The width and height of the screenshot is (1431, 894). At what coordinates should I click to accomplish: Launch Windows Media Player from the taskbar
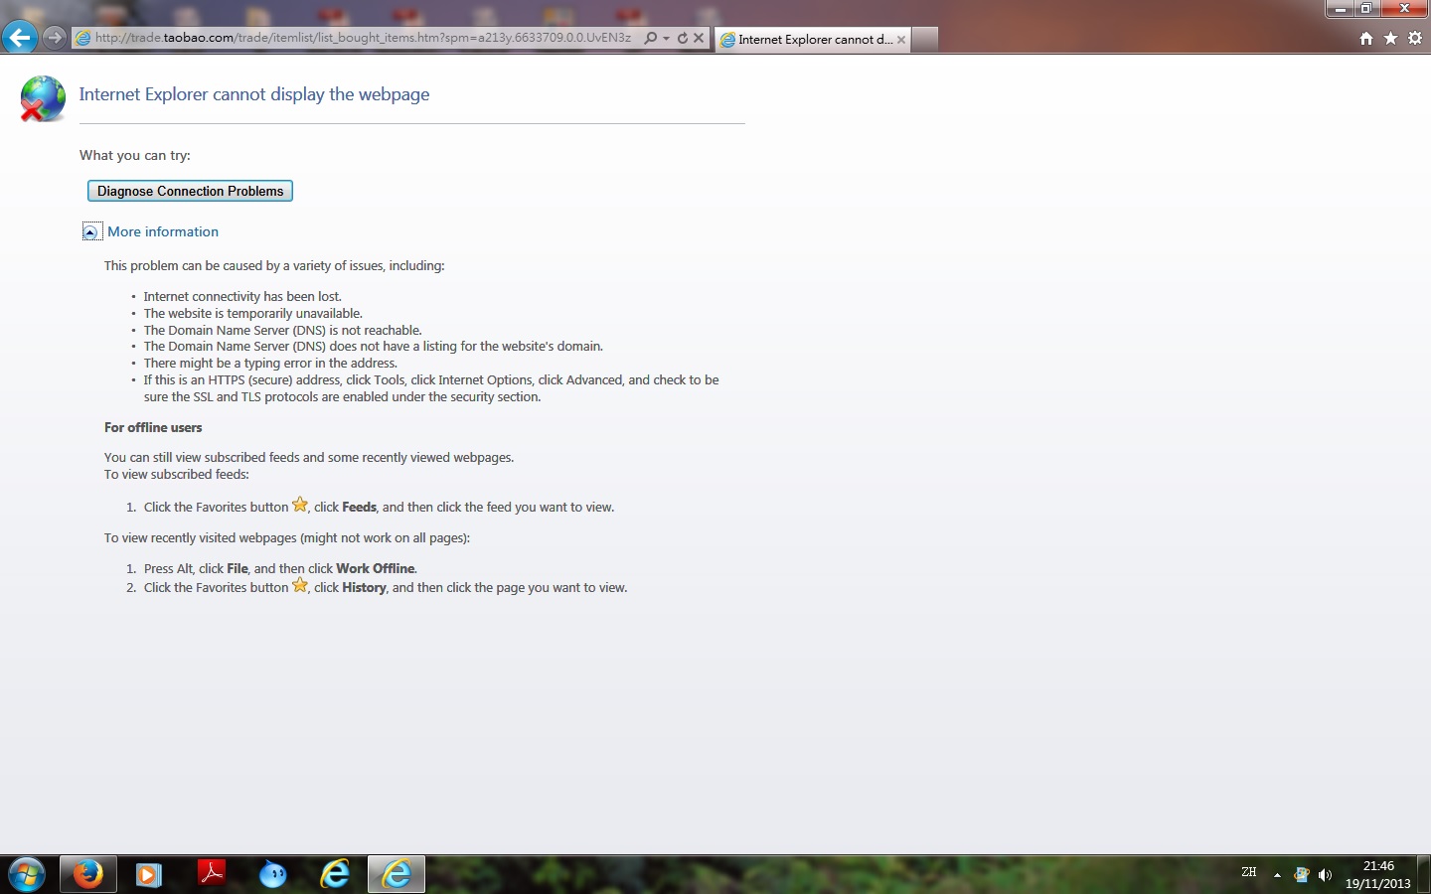(149, 874)
